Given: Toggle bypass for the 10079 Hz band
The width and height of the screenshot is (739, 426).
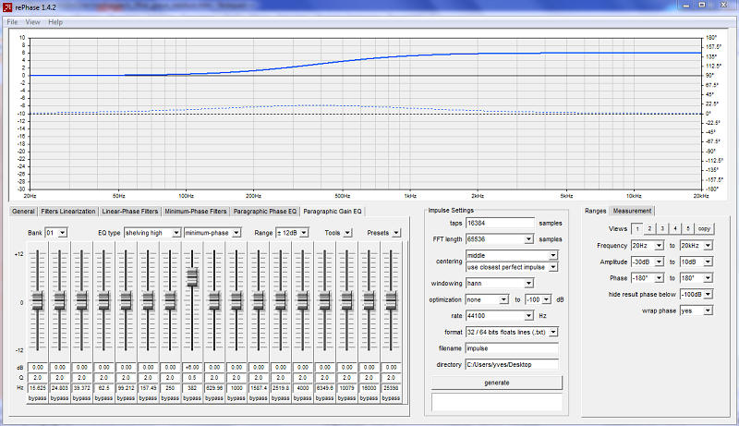Looking at the screenshot, I should click(x=347, y=398).
